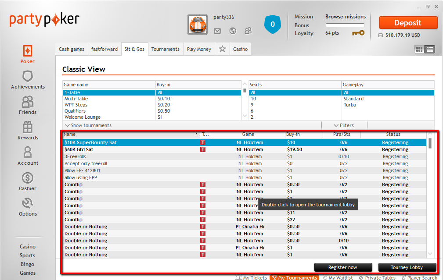Open My Tickets at the bottom
Screen dimensions: 443x280
(251, 278)
